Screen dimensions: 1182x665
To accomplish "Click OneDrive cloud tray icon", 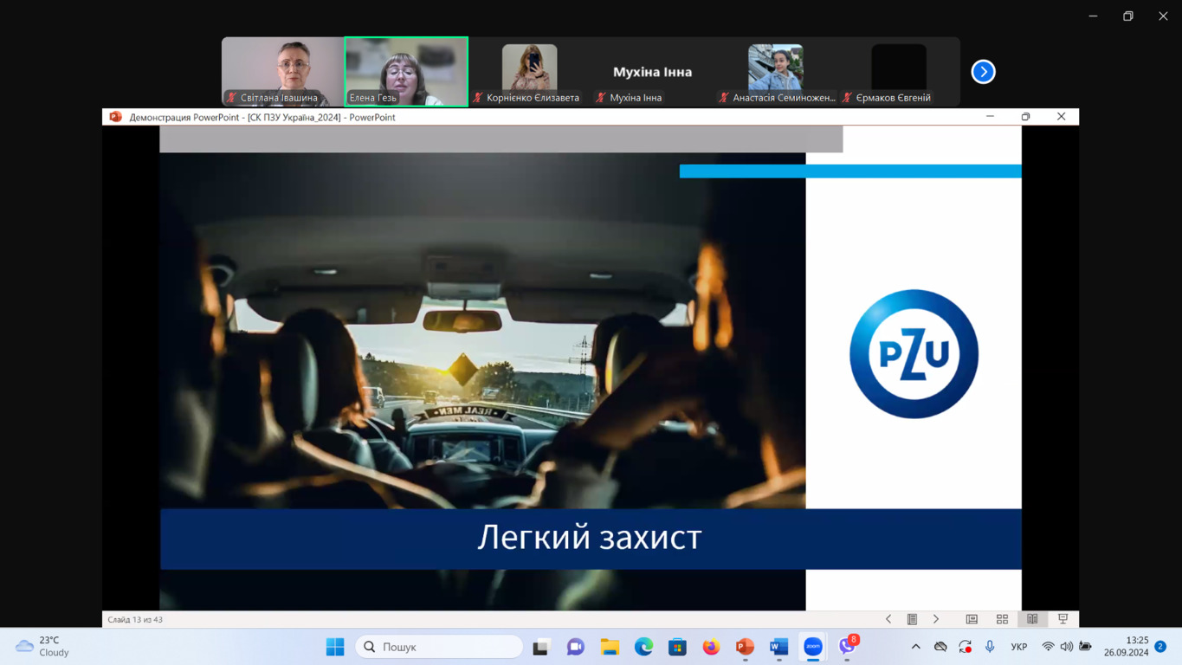I will [940, 647].
